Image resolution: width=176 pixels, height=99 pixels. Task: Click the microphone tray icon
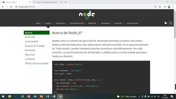click(x=145, y=97)
